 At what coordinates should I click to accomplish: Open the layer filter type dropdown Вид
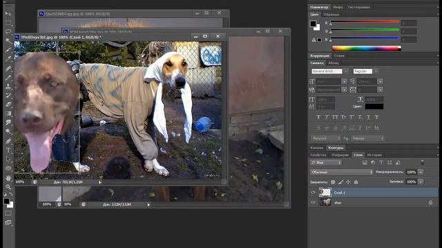[x=326, y=163]
